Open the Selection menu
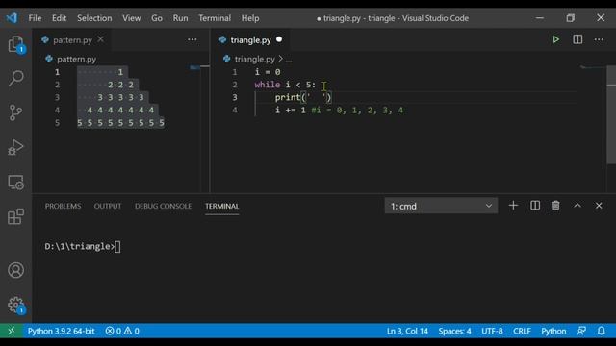 (94, 18)
